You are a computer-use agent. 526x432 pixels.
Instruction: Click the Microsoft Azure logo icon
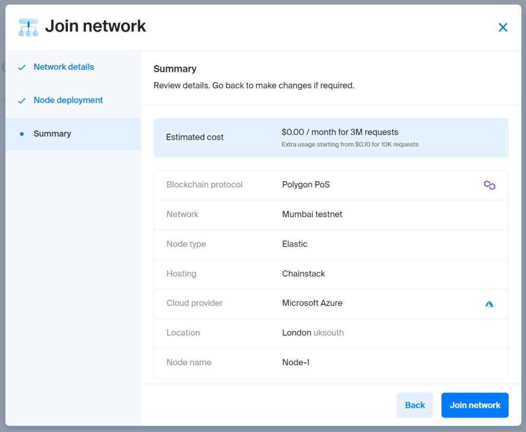click(x=489, y=304)
